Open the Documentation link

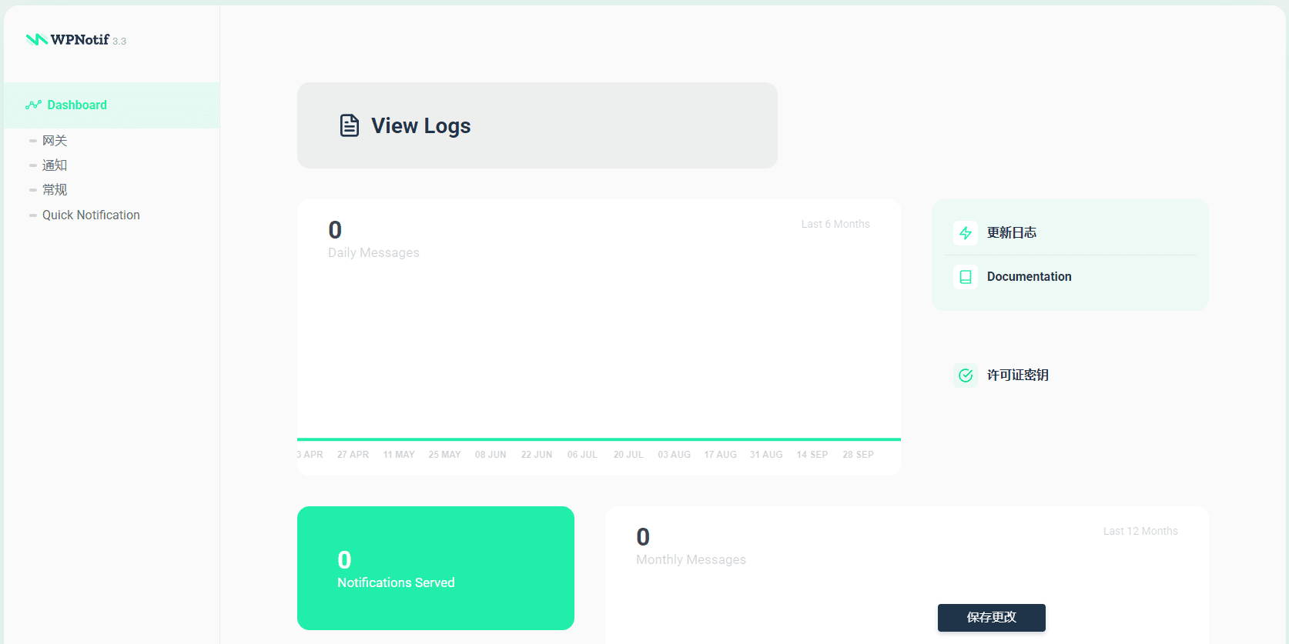(x=1030, y=277)
